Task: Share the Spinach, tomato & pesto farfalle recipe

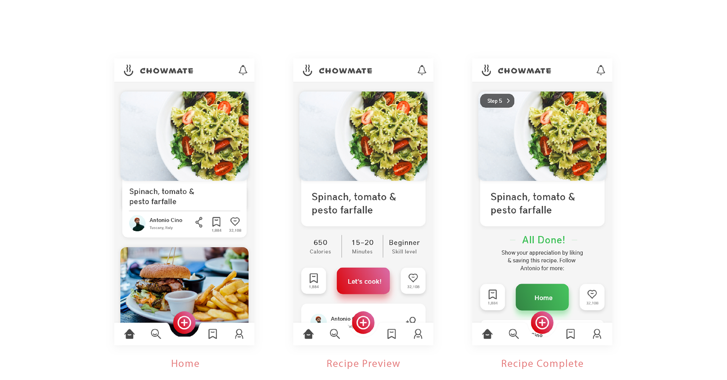Action: (x=199, y=222)
